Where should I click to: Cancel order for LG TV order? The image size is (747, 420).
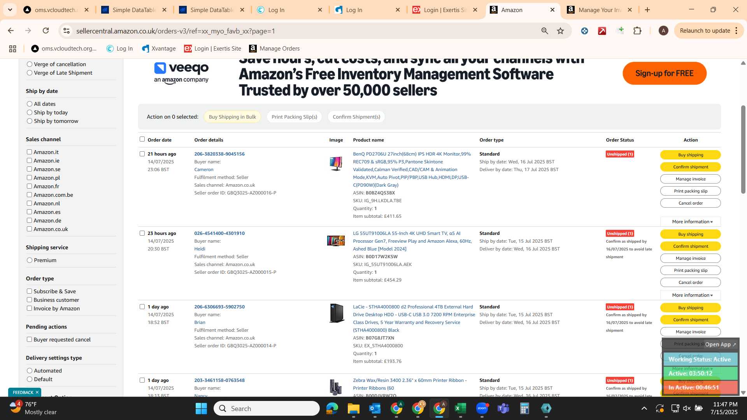point(691,282)
